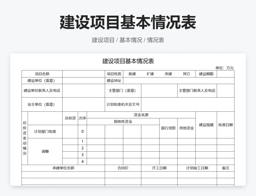Click the large heading 建设项目基本情况表
The height and width of the screenshot is (196, 256).
(128, 23)
